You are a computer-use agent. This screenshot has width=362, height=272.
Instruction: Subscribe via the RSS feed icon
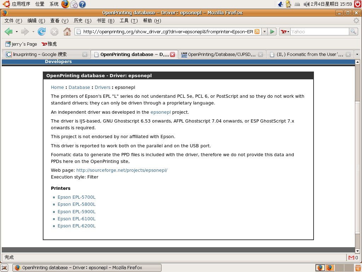click(257, 32)
